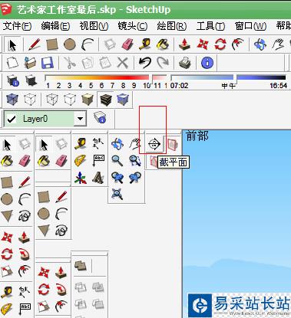This screenshot has width=291, height=318.
Task: Open the Layer Manager icon next to Layer0
Action: coord(101,118)
